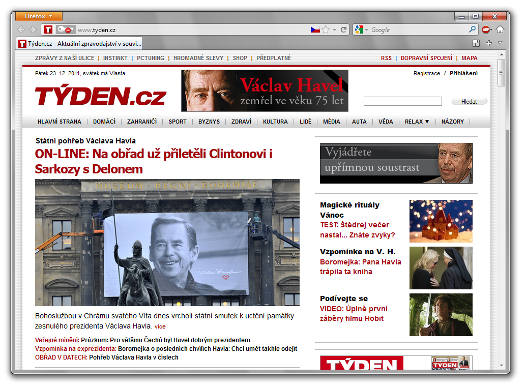Open Boromejka: Pana Havla trápila ta kniha
526x388 pixels.
click(361, 267)
